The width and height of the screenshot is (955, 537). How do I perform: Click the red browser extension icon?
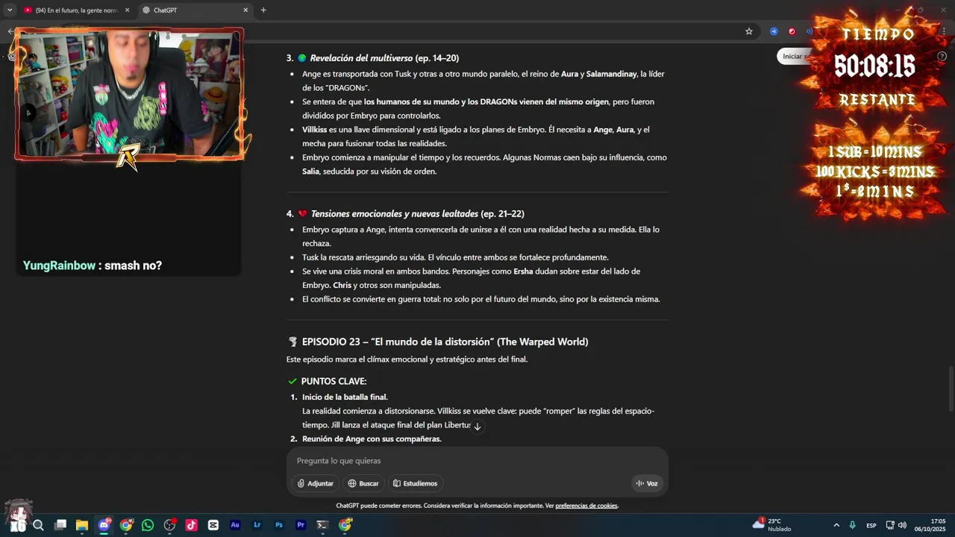pyautogui.click(x=792, y=31)
